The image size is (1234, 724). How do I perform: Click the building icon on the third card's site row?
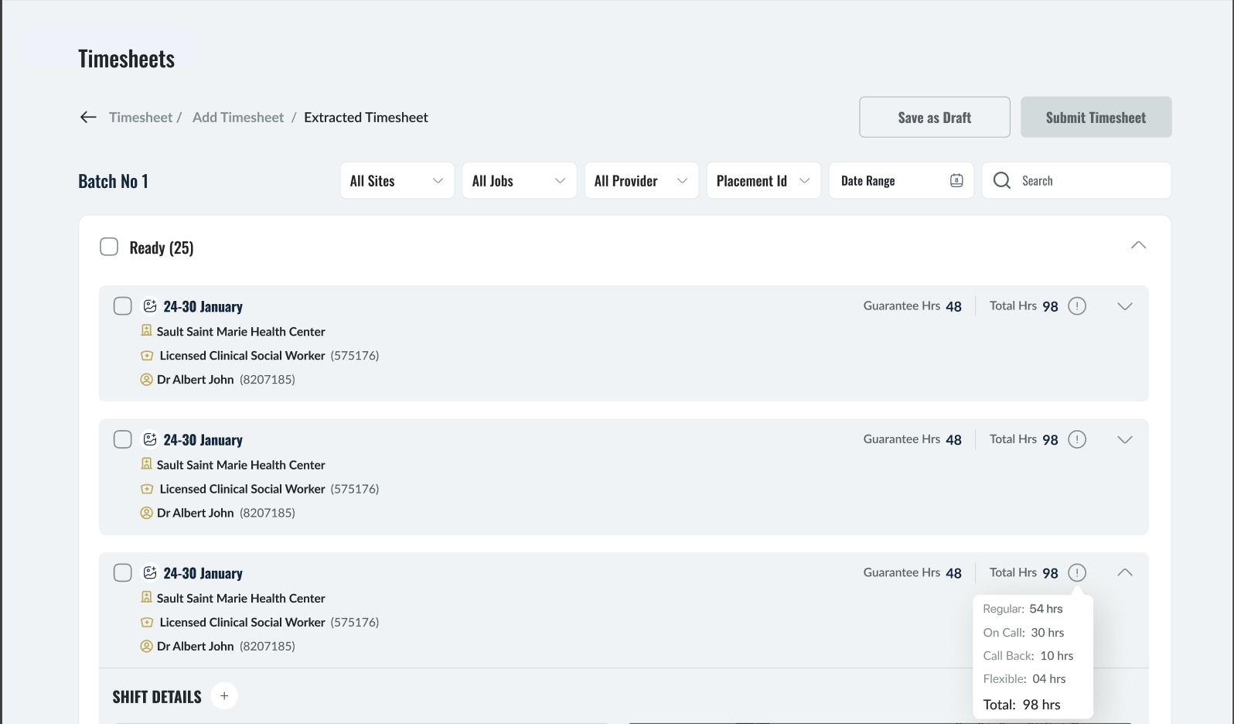click(x=146, y=597)
